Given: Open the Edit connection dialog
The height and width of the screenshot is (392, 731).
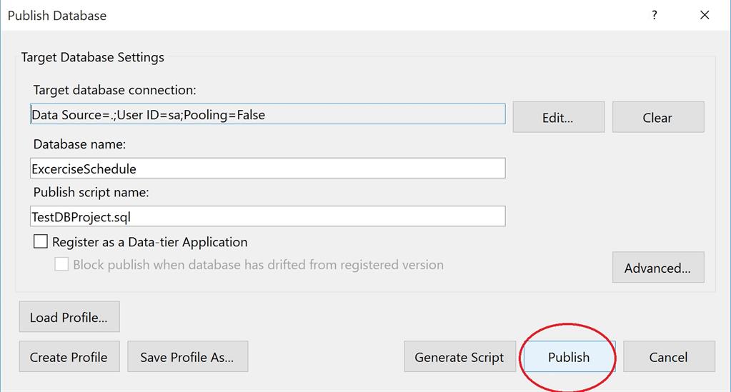Looking at the screenshot, I should tap(558, 117).
